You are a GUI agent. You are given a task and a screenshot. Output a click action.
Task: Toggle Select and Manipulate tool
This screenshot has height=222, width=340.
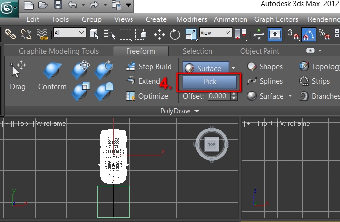(x=259, y=34)
